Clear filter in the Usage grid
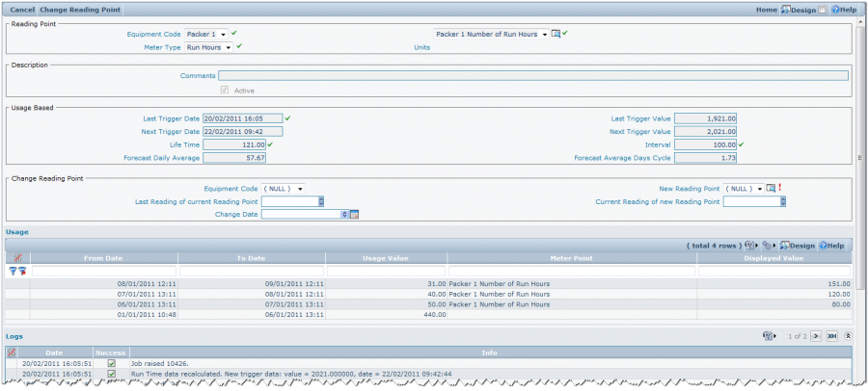The width and height of the screenshot is (868, 391). coord(21,272)
